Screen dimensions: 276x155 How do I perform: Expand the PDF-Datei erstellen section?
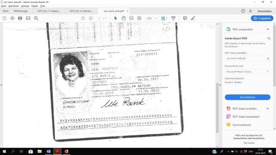[x=268, y=108]
